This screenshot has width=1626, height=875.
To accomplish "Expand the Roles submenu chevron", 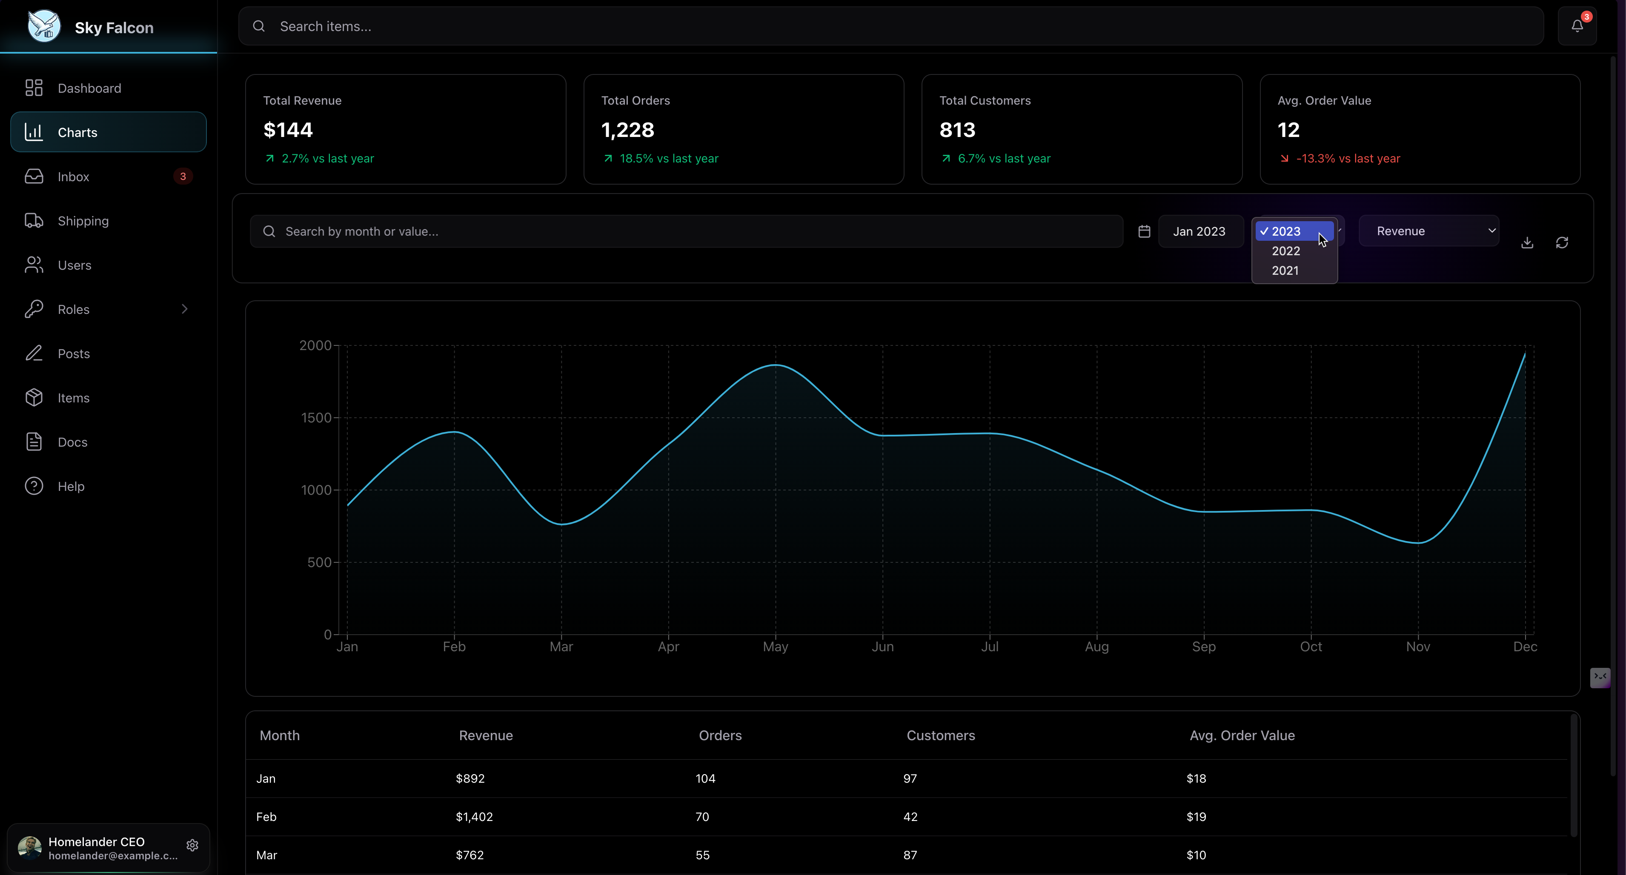I will pos(184,309).
